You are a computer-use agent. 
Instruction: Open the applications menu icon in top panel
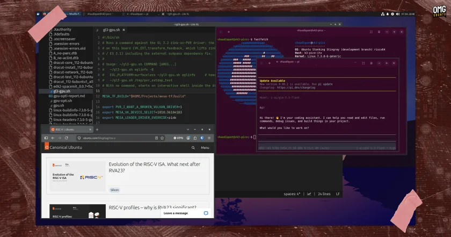[x=38, y=14]
